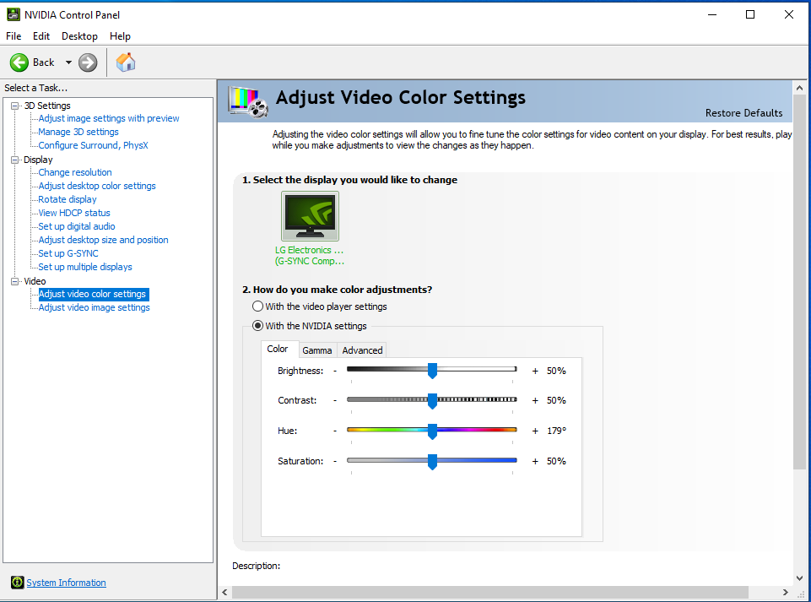This screenshot has height=602, width=811.
Task: Click the Forward arrow icon
Action: 88,62
